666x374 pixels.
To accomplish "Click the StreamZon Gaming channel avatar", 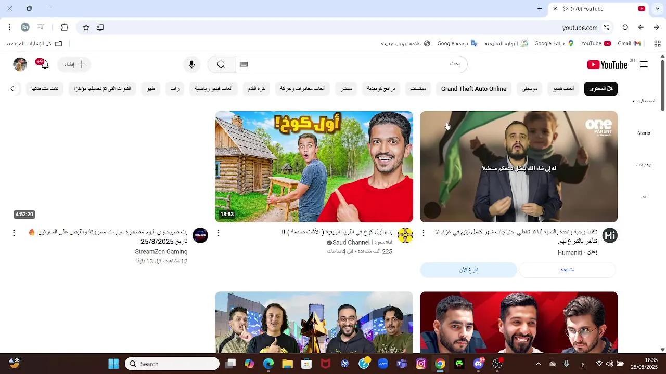I will pyautogui.click(x=200, y=235).
